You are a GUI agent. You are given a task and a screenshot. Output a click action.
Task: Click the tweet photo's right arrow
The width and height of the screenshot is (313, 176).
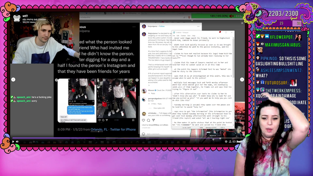click(137, 80)
